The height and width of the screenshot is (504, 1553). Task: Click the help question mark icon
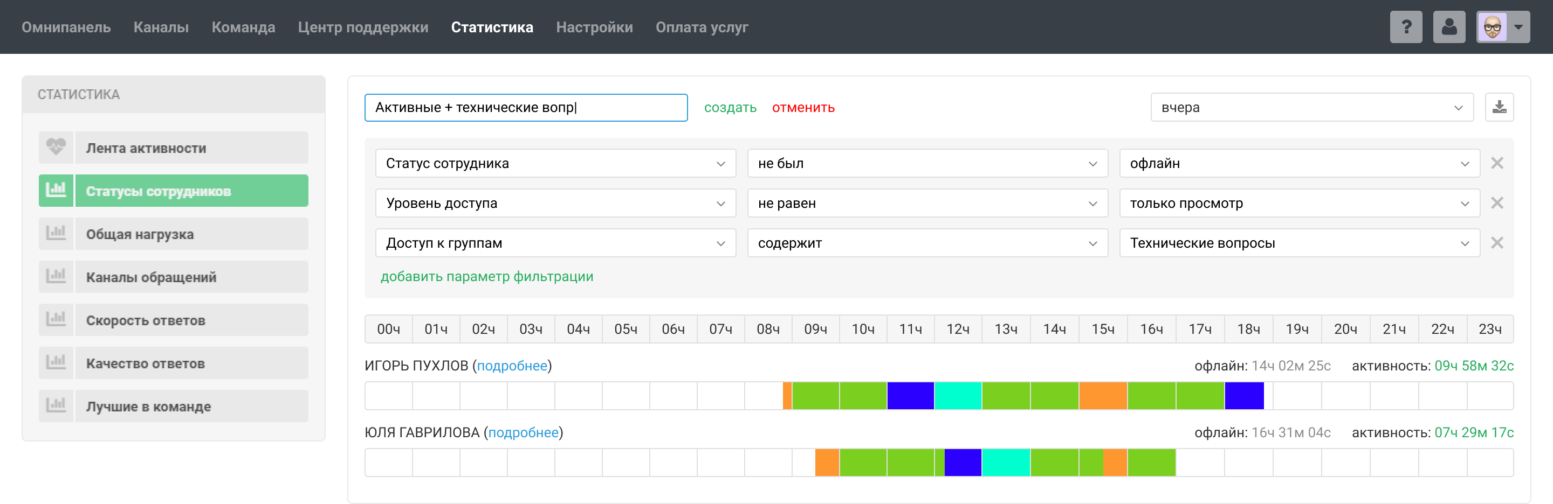(x=1406, y=27)
